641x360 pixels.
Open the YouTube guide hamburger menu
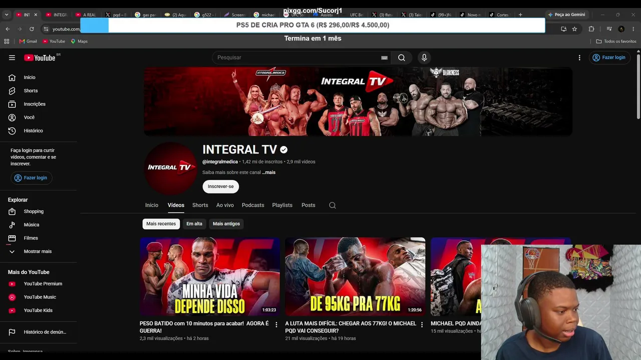coord(12,57)
